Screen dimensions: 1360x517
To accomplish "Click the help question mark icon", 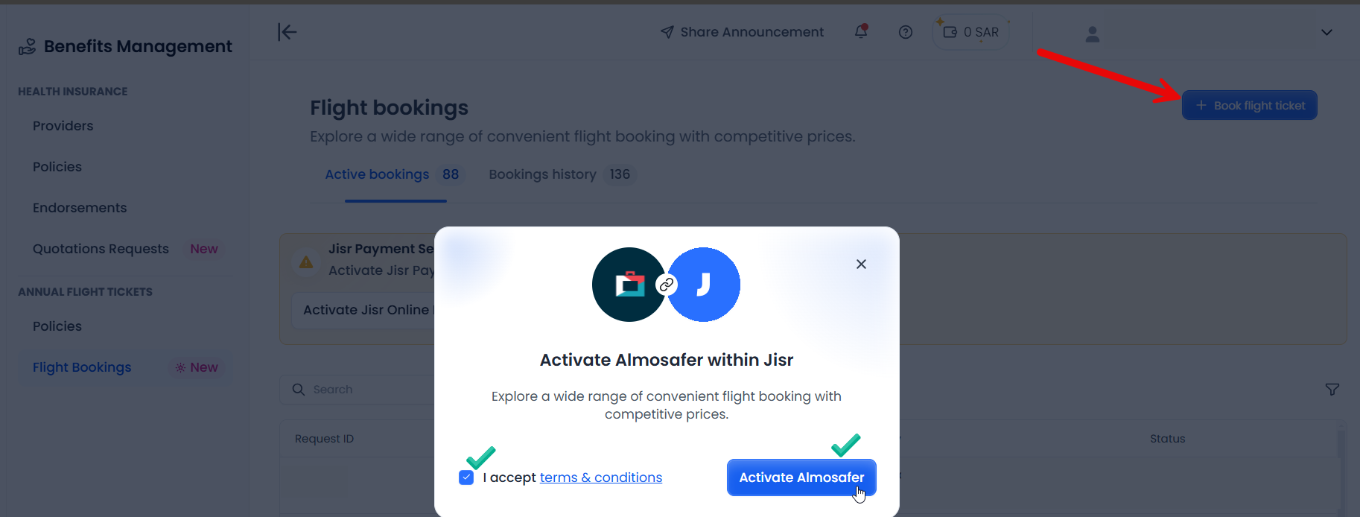I will (906, 32).
